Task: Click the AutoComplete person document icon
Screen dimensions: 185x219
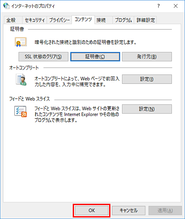Action: click(21, 80)
